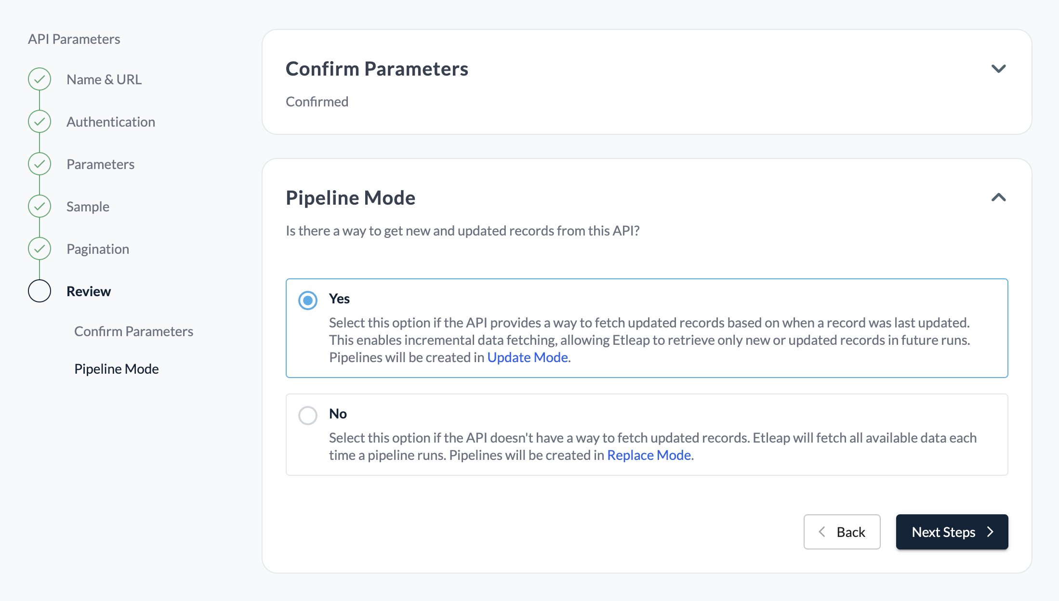Go to Pipeline Mode sidebar sub-item
Viewport: 1059px width, 601px height.
tap(117, 369)
